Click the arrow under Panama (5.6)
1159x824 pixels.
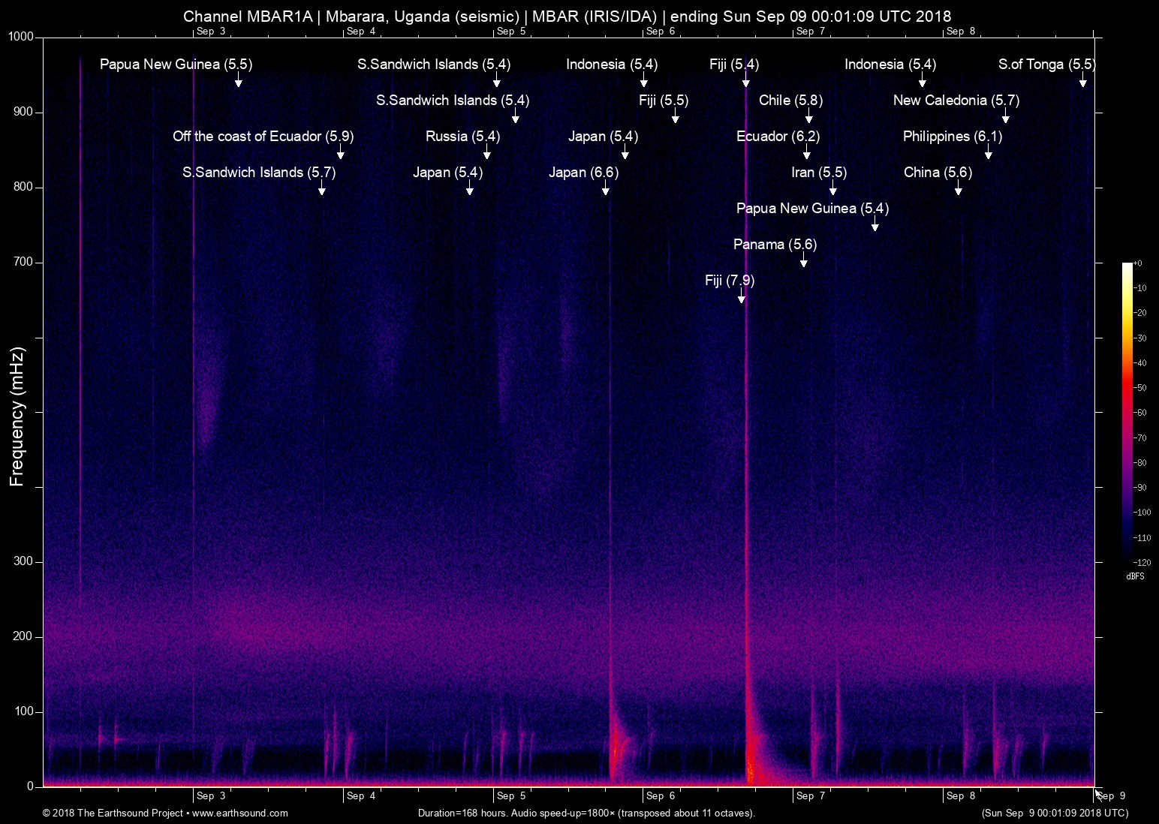(804, 260)
